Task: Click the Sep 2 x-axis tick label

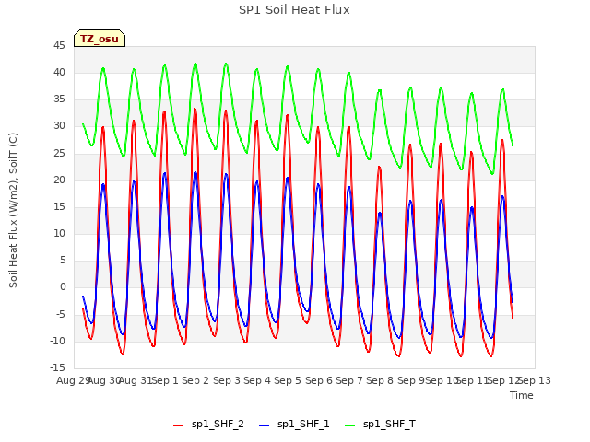Action: pyautogui.click(x=195, y=380)
